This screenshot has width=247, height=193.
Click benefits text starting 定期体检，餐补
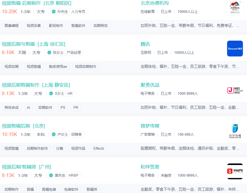point(190,67)
